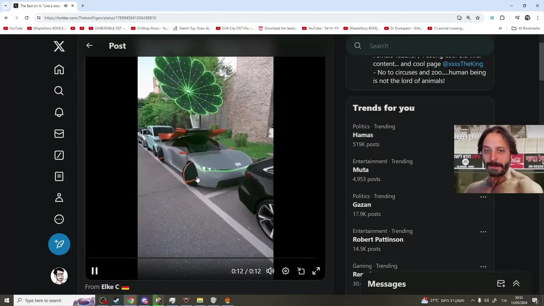Screen dimensions: 544x306
Task: Open Chillhop Music bookmark
Action: point(150,28)
